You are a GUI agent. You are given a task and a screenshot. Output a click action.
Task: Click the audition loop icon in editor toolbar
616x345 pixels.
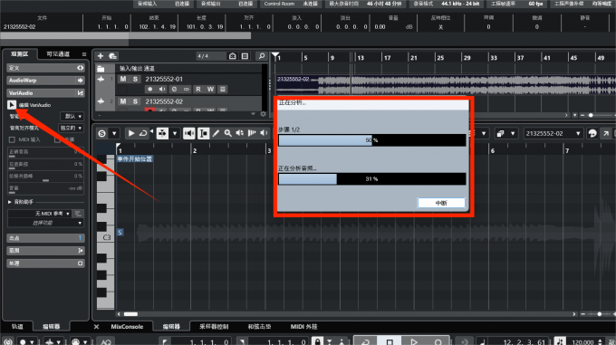point(143,133)
